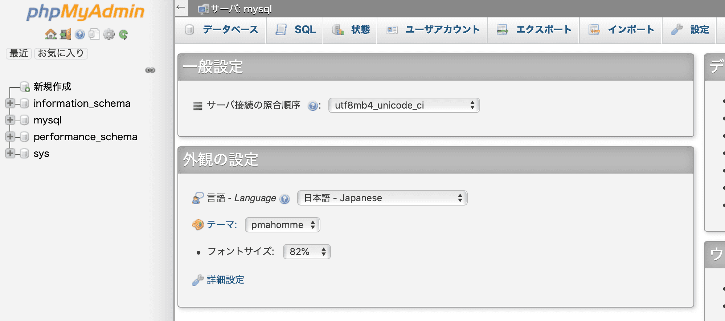Collapse navigation panel with left arrow

(x=181, y=8)
